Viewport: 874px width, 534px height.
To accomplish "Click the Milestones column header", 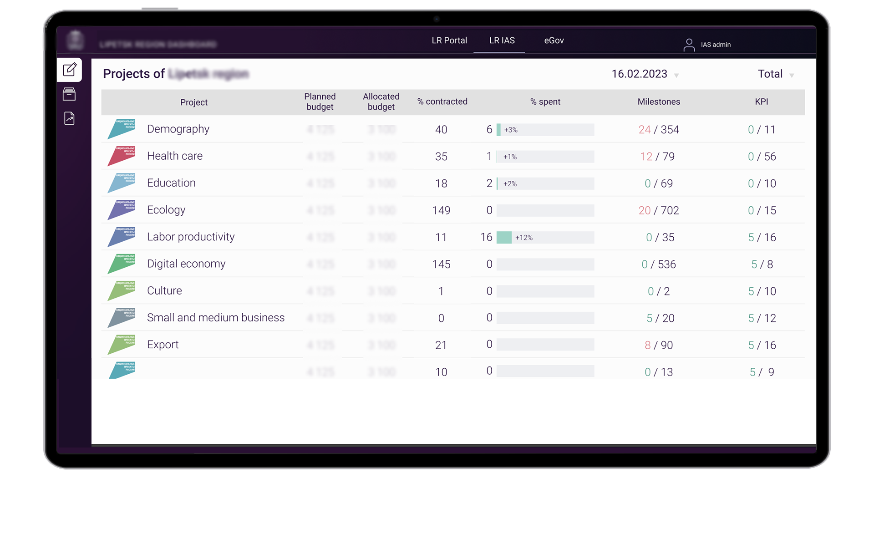I will pos(658,102).
